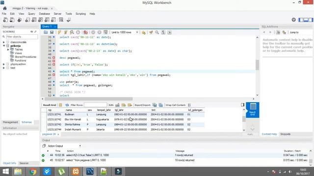Select Functions in the schema tree
314x176 pixels.
(x=21, y=61)
